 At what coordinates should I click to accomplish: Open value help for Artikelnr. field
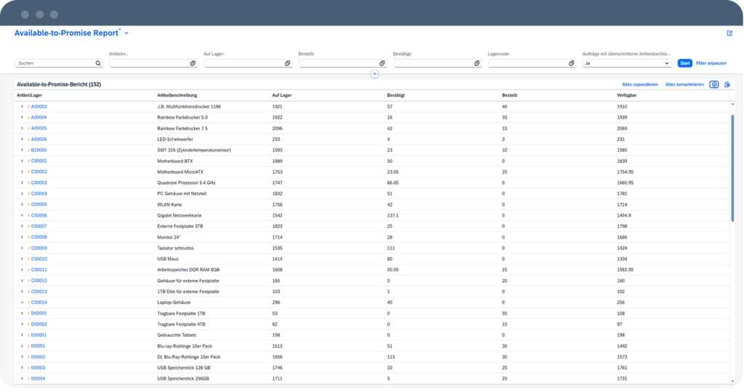[x=193, y=63]
